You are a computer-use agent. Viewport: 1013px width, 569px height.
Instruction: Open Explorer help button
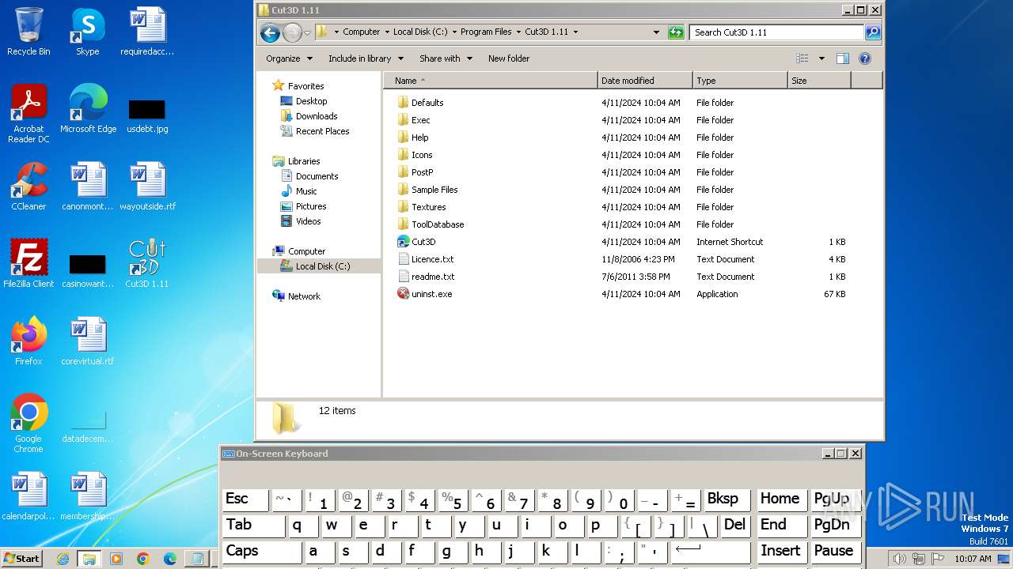pyautogui.click(x=865, y=58)
